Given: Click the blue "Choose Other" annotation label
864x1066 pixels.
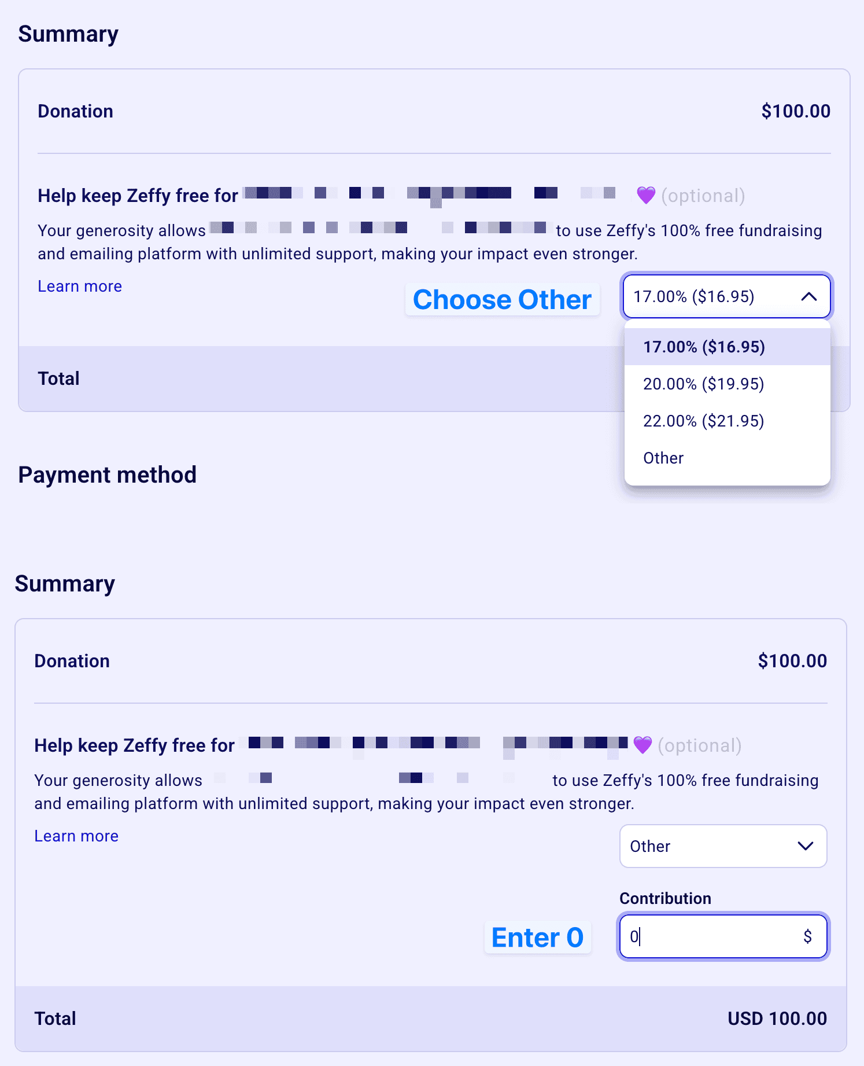Looking at the screenshot, I should click(x=502, y=300).
